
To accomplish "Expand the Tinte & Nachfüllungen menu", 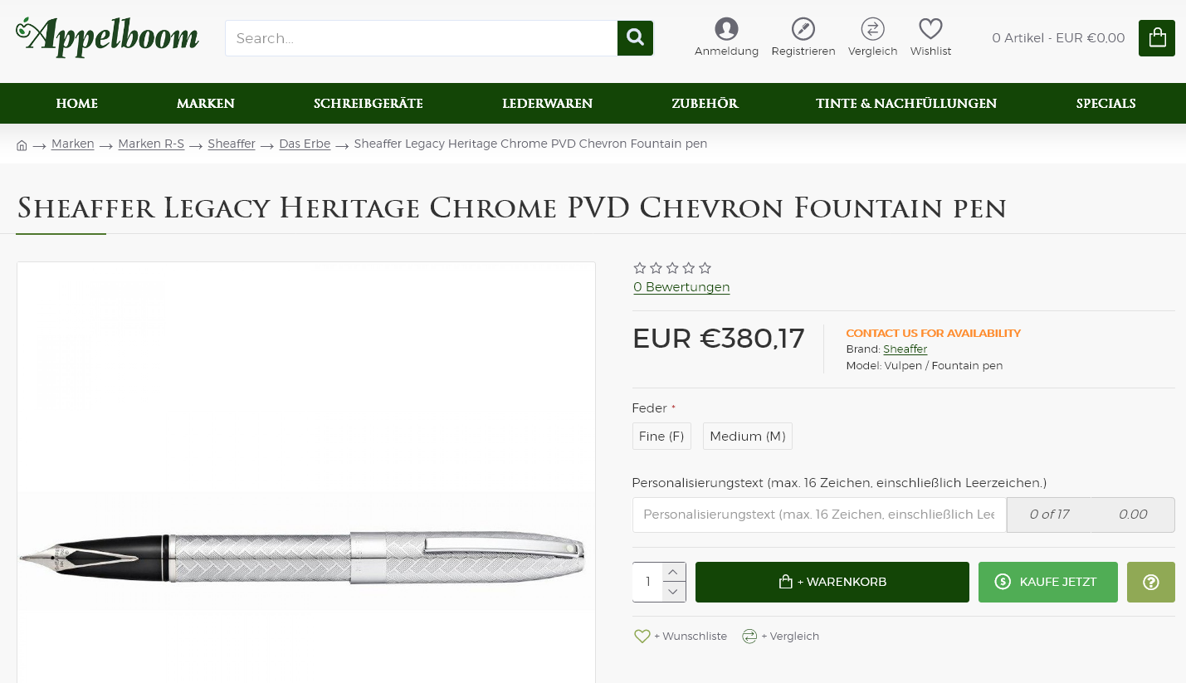I will pos(905,104).
